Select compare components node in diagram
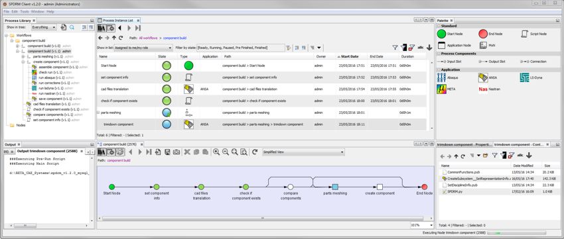Viewport: 564px width, 239px height. (x=290, y=187)
